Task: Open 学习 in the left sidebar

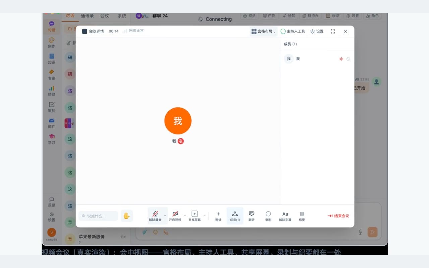Action: [x=52, y=139]
